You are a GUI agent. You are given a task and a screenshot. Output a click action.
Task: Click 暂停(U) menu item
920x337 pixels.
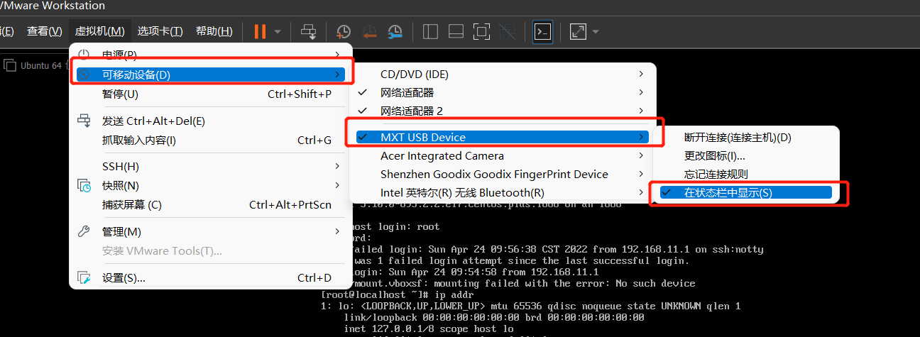[x=210, y=94]
